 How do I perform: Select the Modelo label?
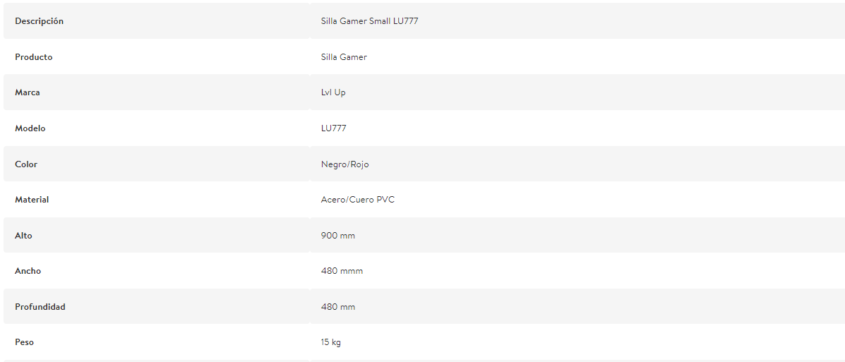[x=30, y=128]
